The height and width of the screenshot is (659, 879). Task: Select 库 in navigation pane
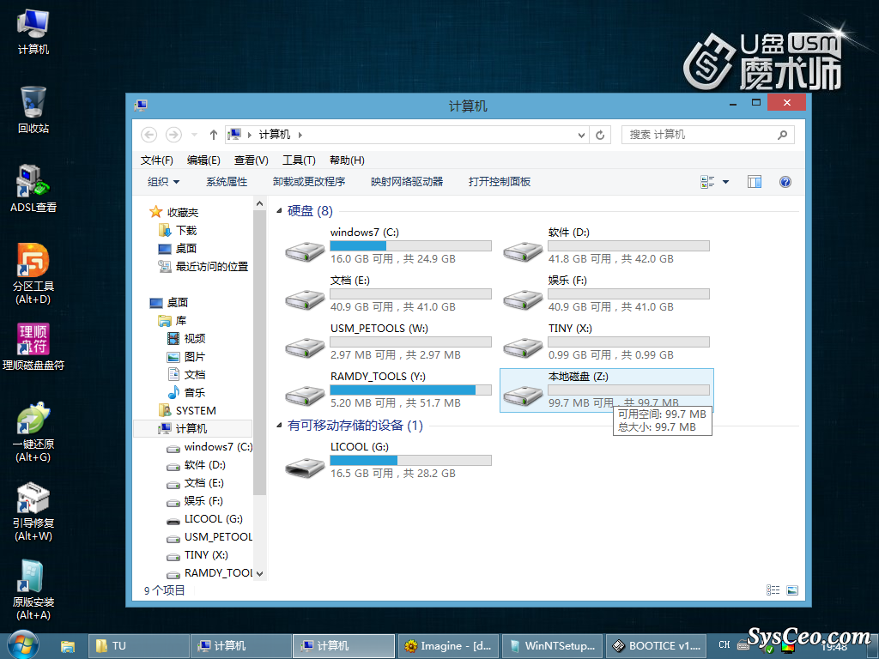[x=172, y=321]
